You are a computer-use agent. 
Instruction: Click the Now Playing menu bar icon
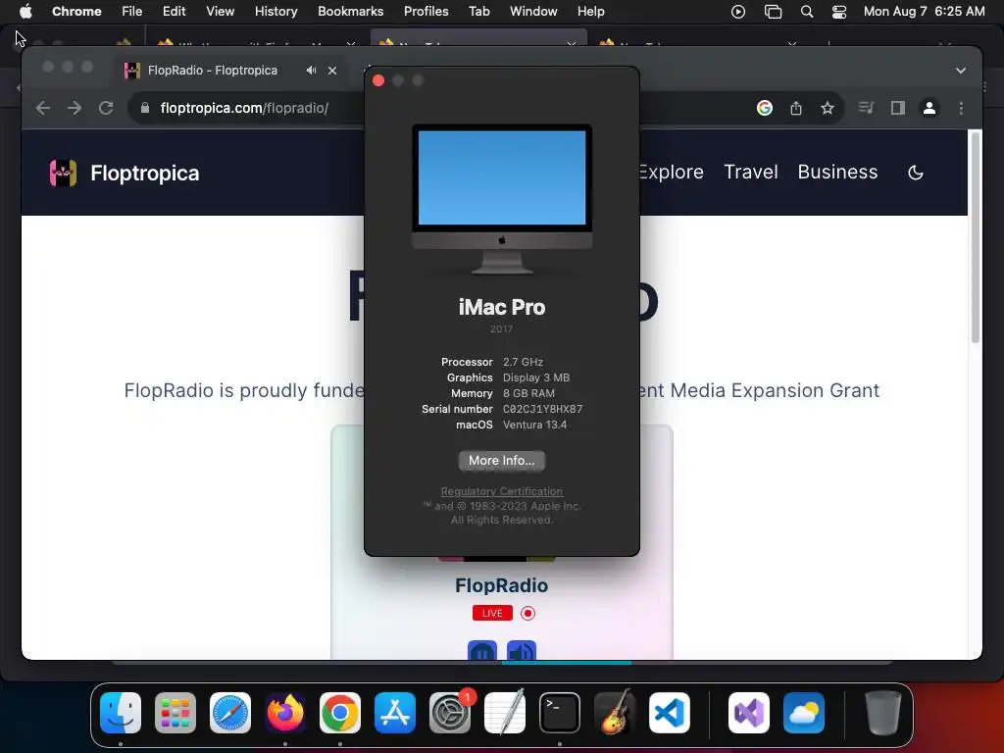(737, 12)
